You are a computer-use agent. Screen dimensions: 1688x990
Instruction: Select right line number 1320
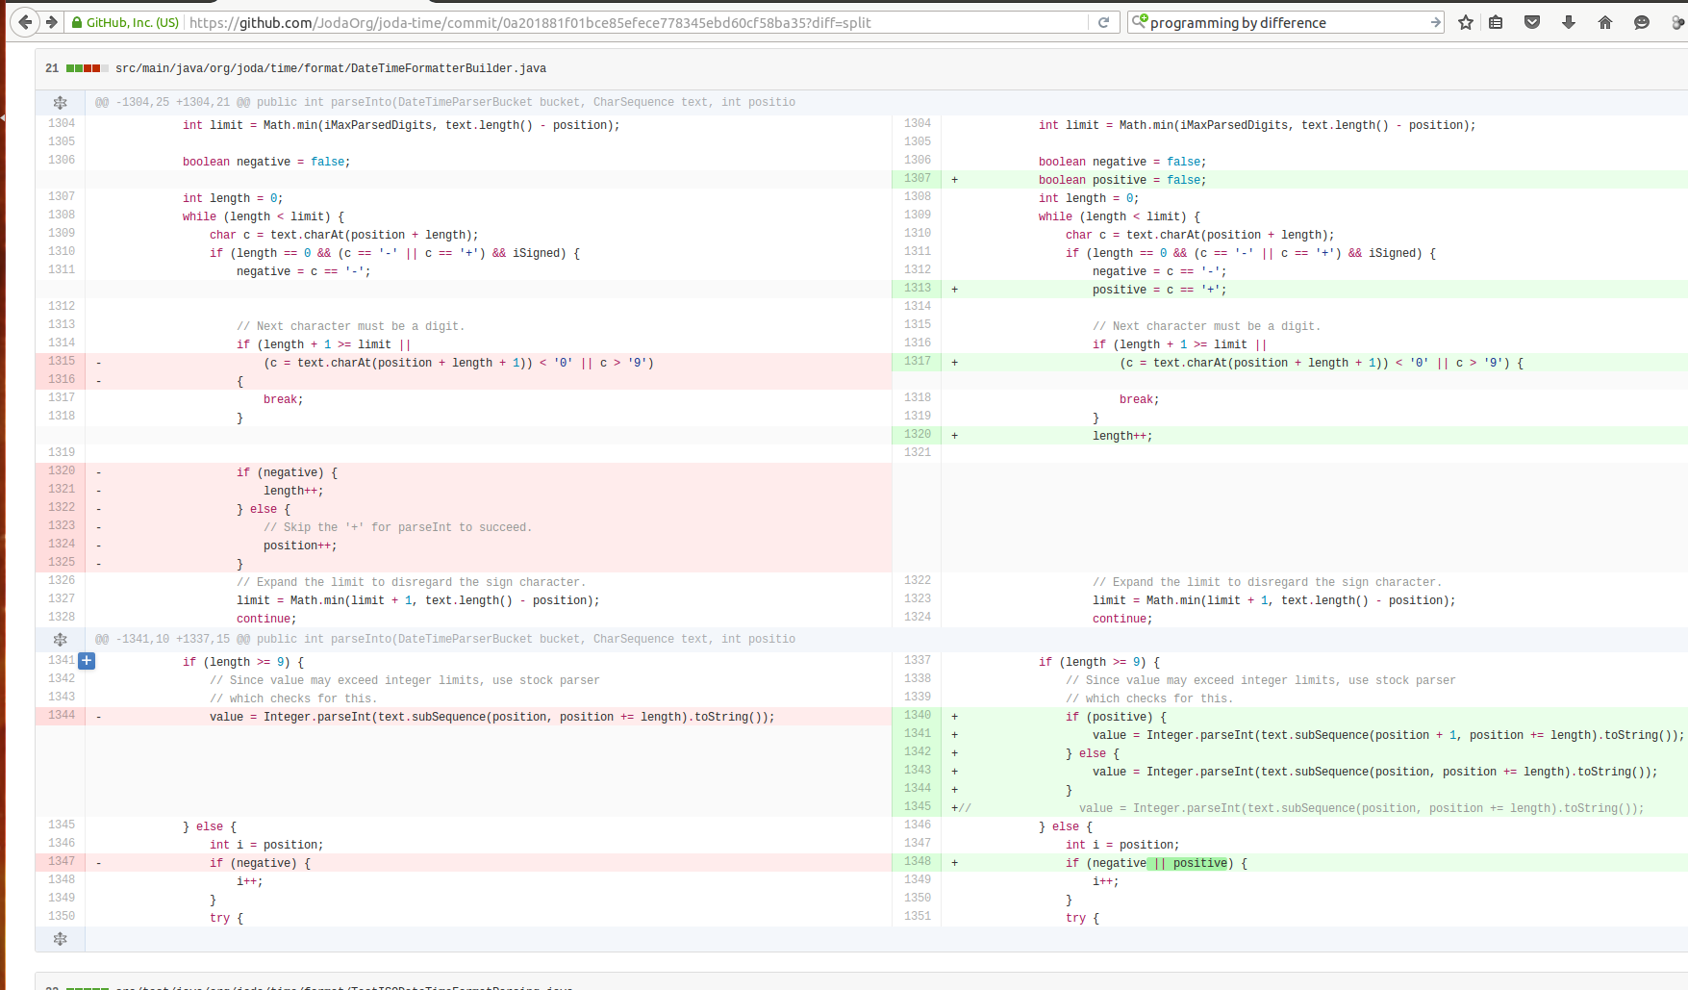tap(917, 435)
